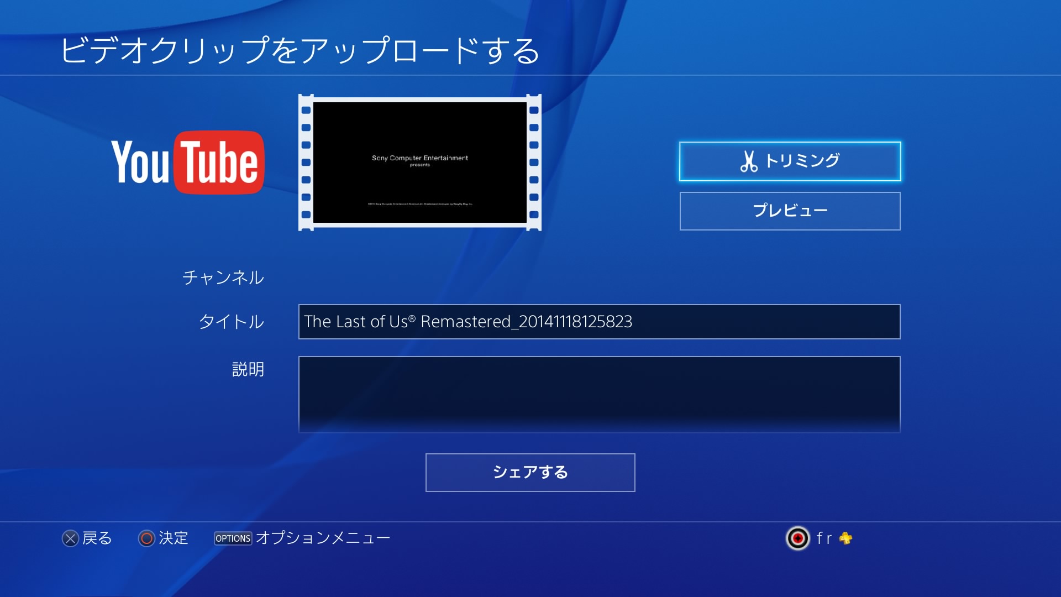Click the OPTIONS button icon
This screenshot has width=1061, height=597.
[233, 538]
